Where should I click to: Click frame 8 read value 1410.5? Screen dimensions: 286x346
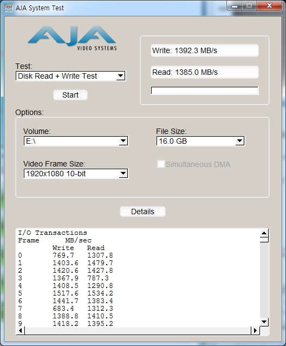[x=100, y=316]
